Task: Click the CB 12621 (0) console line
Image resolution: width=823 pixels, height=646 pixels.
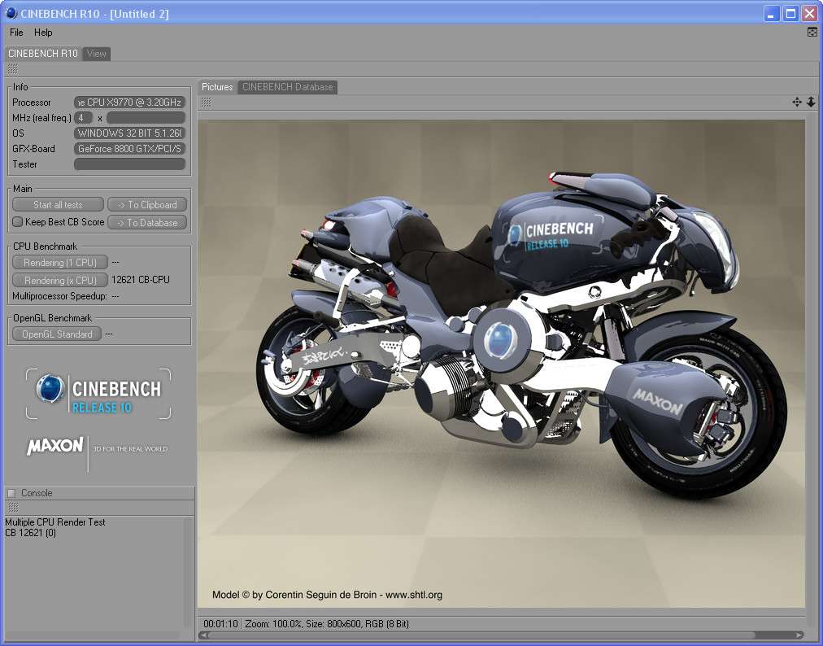Action: (x=30, y=533)
